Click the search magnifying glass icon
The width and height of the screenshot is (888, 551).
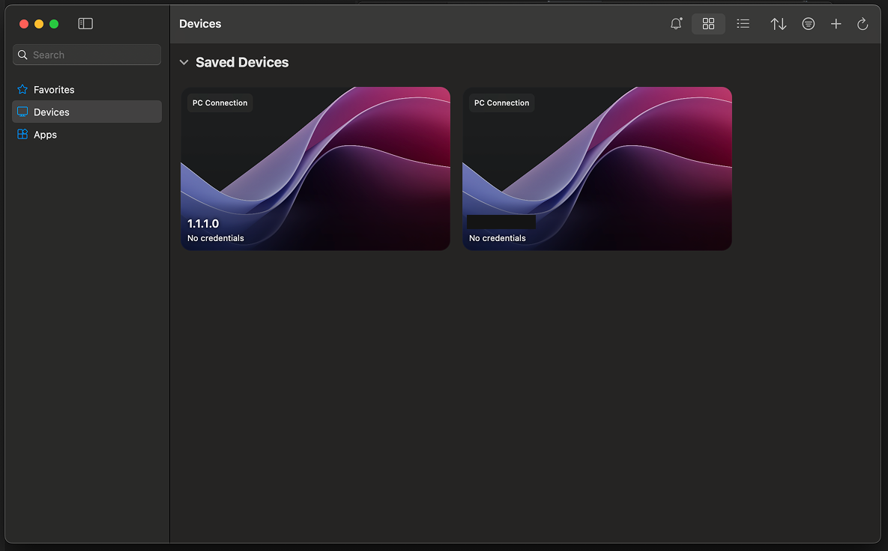click(23, 54)
